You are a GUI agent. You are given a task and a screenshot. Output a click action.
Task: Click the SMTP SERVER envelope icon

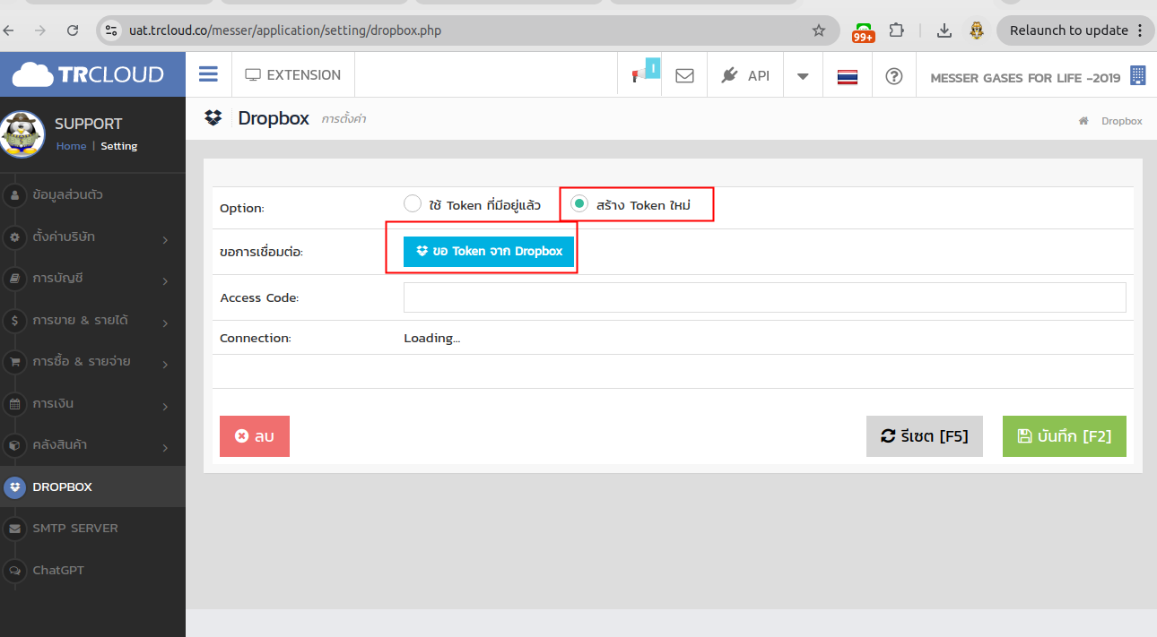pos(14,529)
